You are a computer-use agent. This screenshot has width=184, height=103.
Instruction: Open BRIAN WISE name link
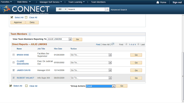[23, 55]
